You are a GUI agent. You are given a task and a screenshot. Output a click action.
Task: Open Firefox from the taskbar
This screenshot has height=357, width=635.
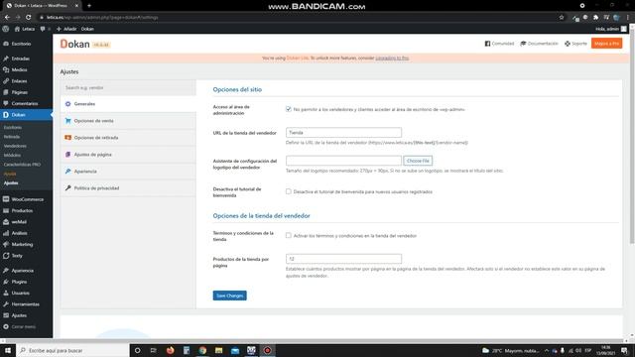tap(170, 350)
